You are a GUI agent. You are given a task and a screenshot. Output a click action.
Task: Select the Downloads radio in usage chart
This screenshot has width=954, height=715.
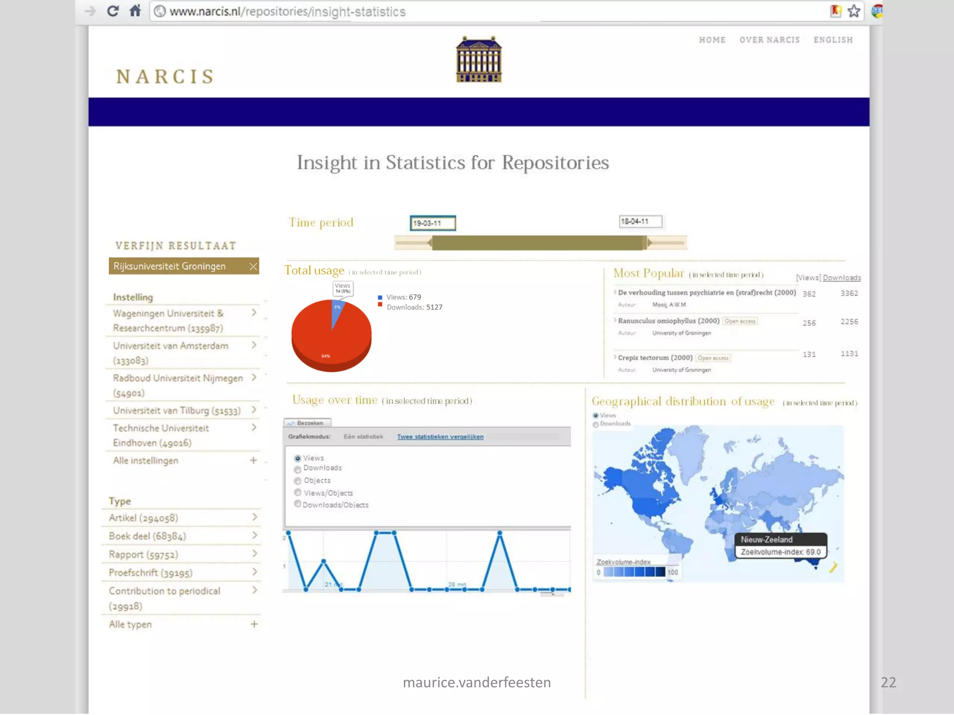coord(298,469)
